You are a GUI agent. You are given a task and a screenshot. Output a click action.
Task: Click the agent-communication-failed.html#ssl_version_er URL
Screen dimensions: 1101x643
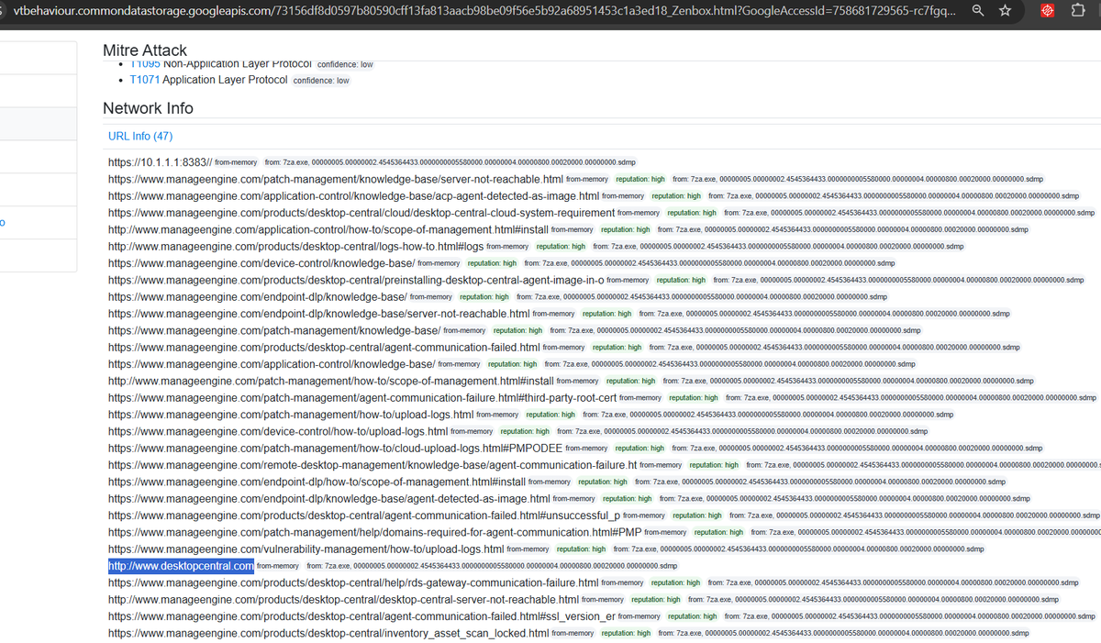[362, 616]
